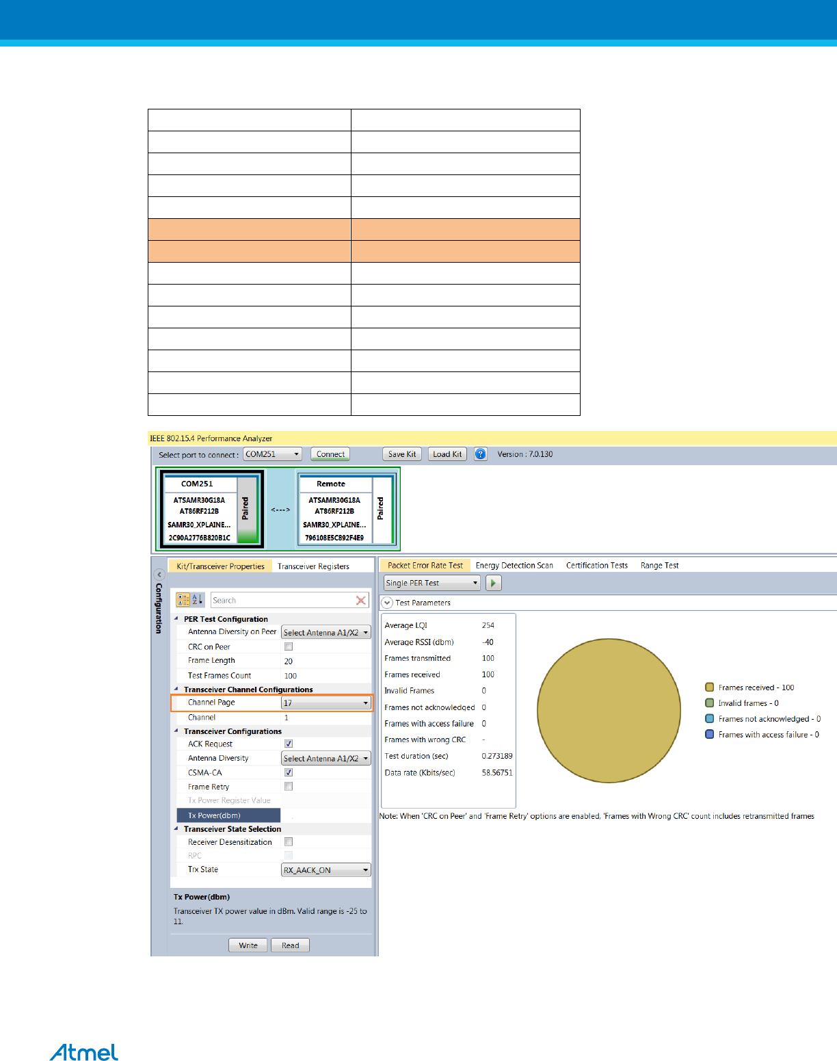Collapse the Test Parameters chevron

click(387, 603)
